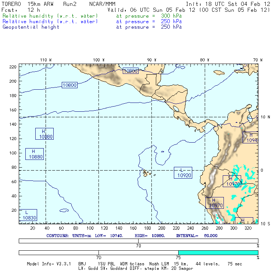The image size is (272, 272).
Task: Click the "TORERO 15km ARW" title text
Action: click(28, 4)
